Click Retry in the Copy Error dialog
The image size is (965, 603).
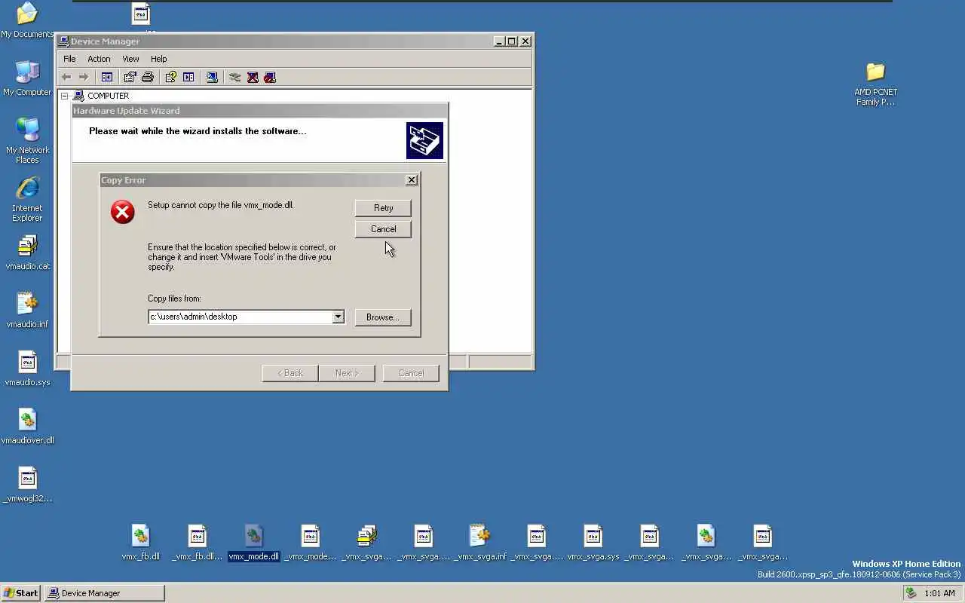point(383,208)
